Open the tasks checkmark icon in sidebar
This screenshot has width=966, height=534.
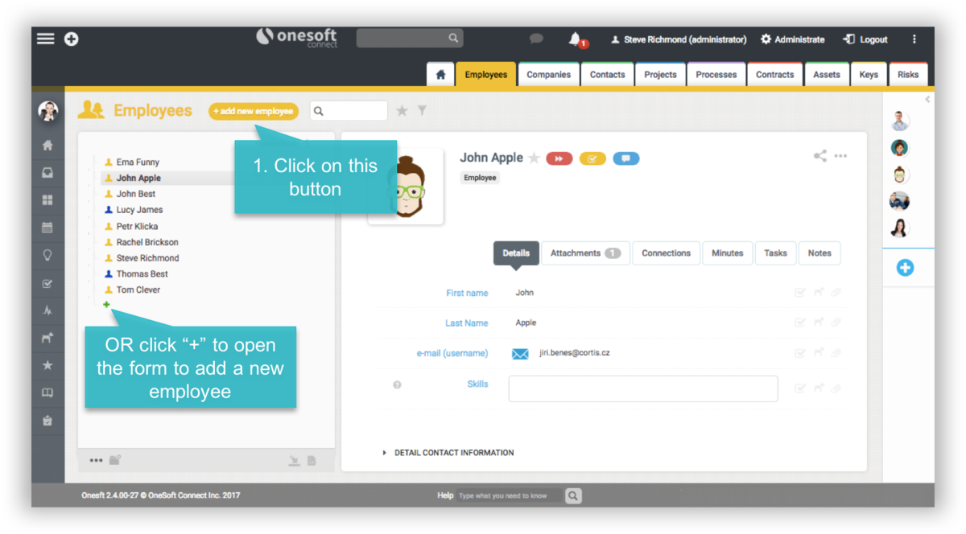[47, 283]
